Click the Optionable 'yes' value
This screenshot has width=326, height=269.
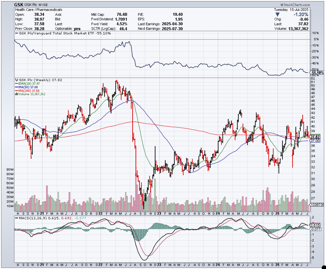77,29
